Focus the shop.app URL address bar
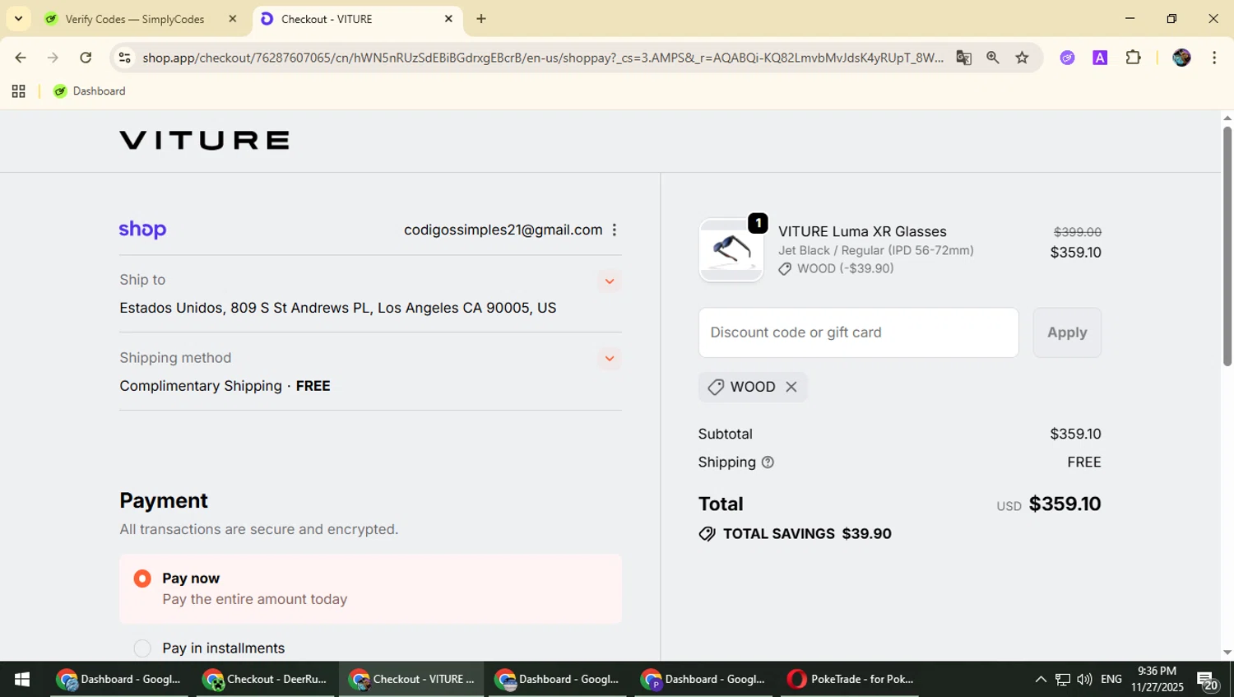Screen dimensions: 1234x697 (x=543, y=58)
